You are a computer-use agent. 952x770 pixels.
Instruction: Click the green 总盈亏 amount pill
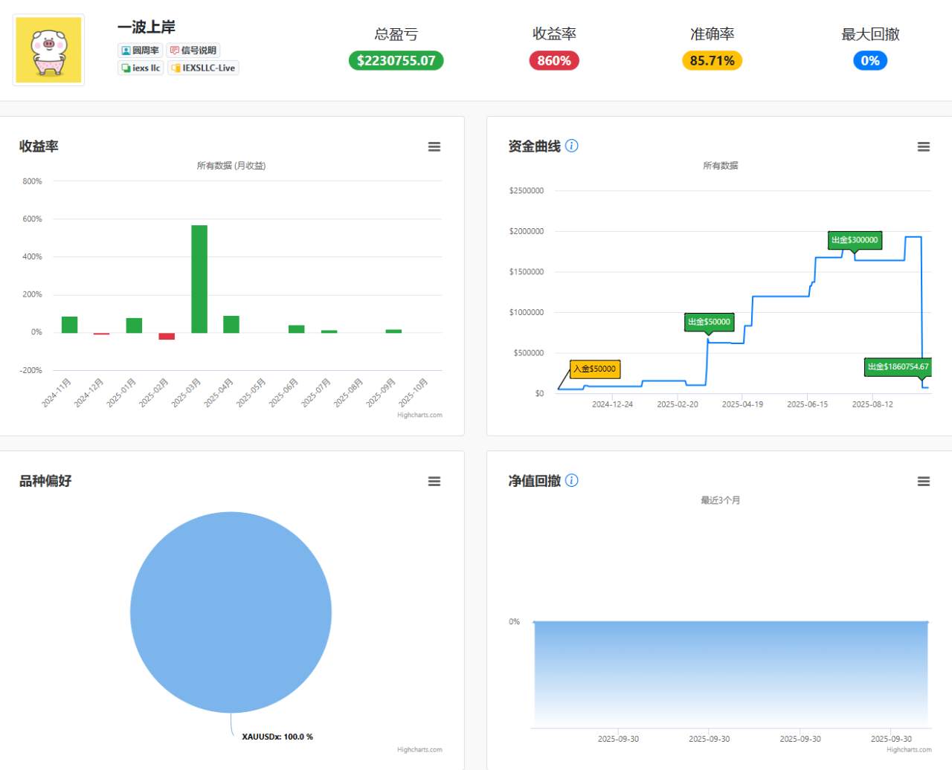(x=396, y=61)
